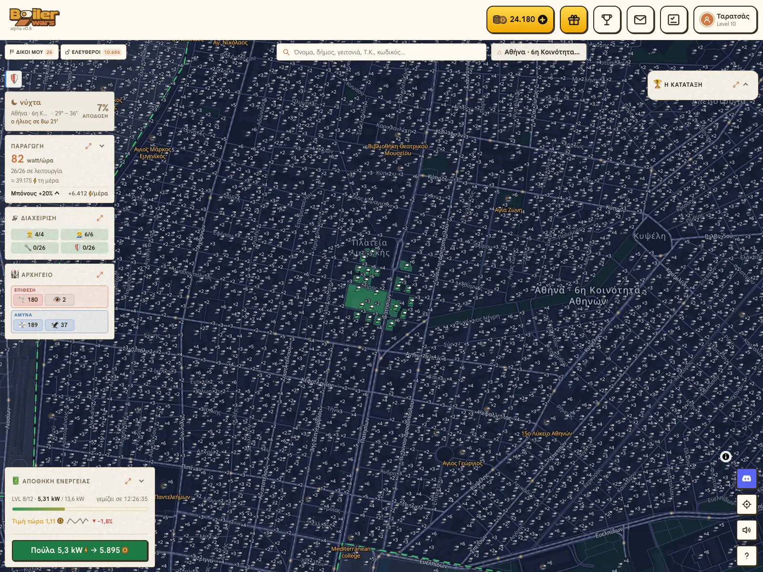This screenshot has width=763, height=572.
Task: Click the ΕΠΙΘΕΣΗ section label
Action: [x=25, y=290]
